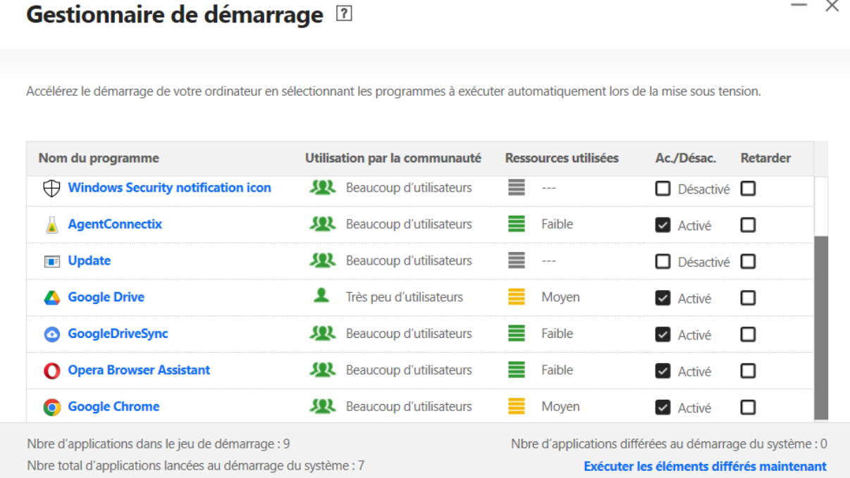
Task: Click the Google Chrome icon
Action: point(49,407)
